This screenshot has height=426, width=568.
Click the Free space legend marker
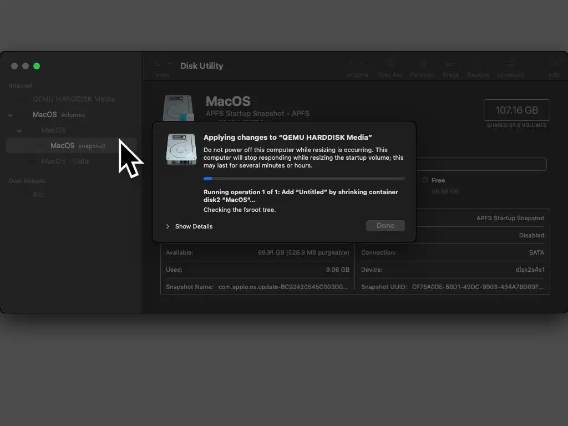[425, 180]
